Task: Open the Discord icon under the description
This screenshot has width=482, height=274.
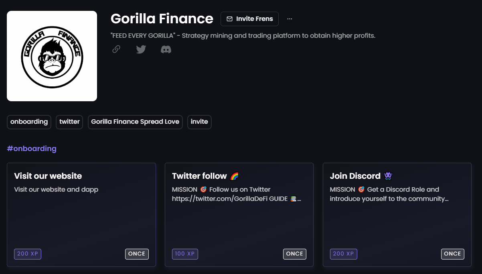Action: [x=166, y=49]
